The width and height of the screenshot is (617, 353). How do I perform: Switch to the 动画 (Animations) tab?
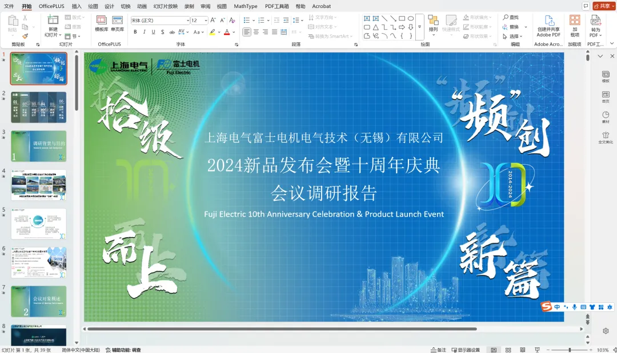(x=142, y=6)
